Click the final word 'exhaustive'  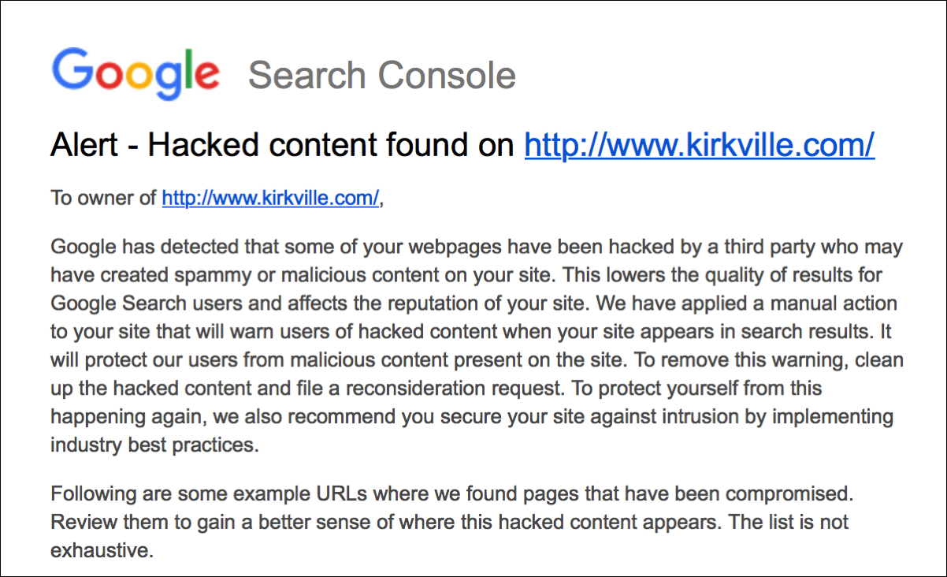tap(99, 550)
